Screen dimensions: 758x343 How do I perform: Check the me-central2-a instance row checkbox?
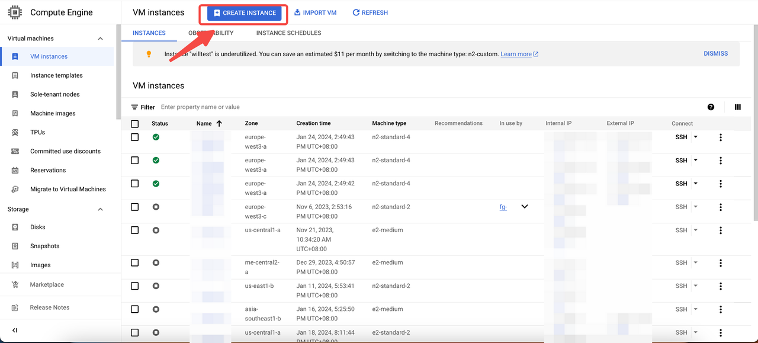click(135, 262)
